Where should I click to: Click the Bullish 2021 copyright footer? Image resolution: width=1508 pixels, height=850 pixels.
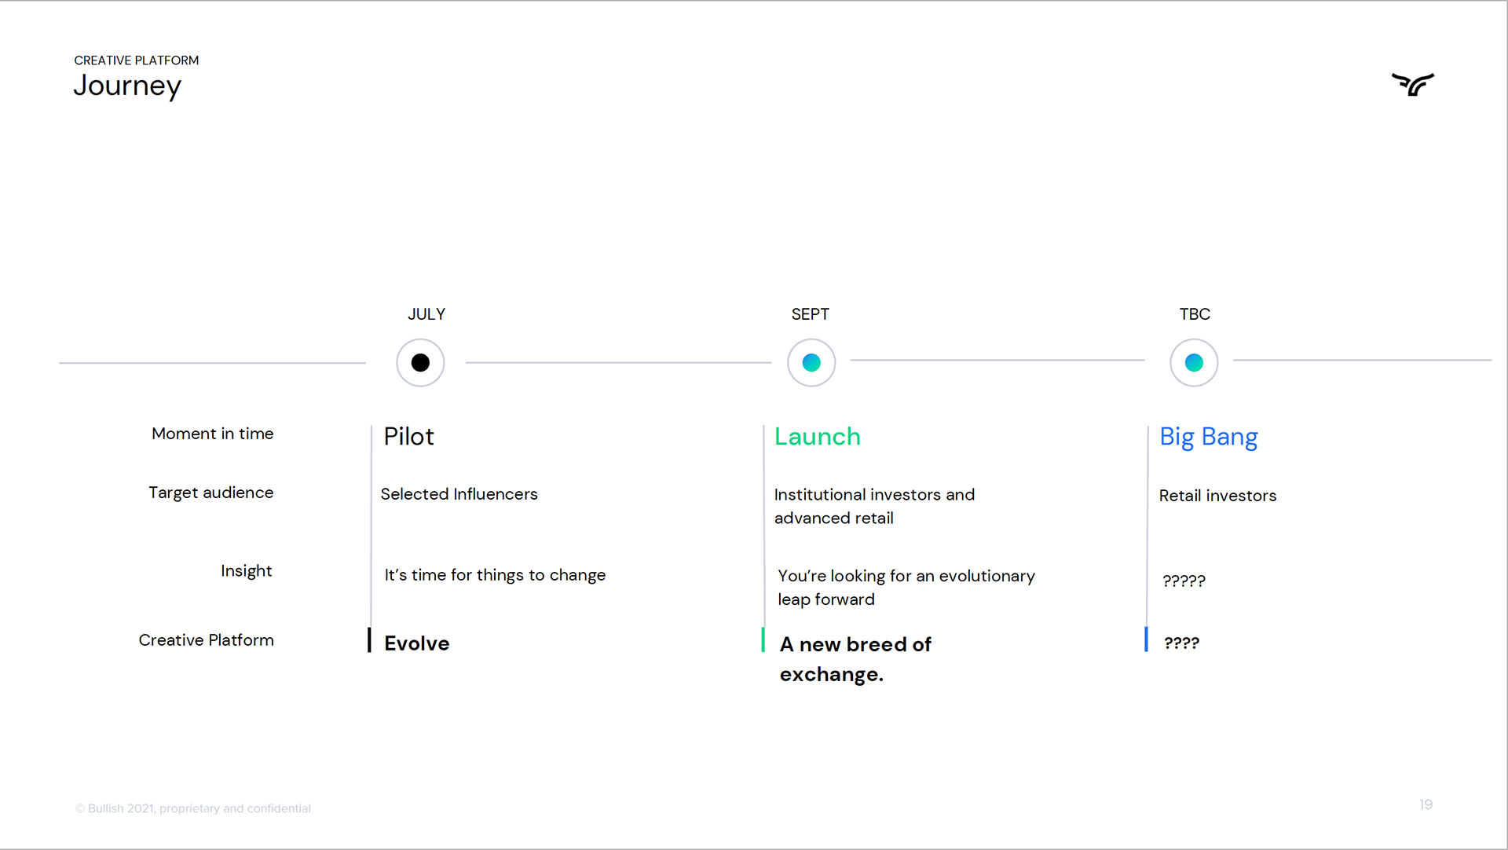pos(193,808)
